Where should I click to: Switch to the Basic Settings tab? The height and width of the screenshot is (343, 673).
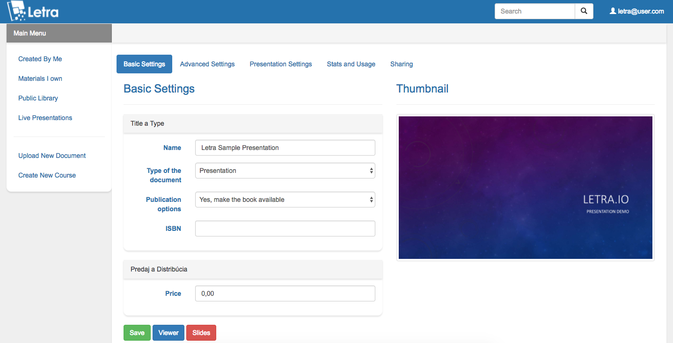click(x=144, y=64)
